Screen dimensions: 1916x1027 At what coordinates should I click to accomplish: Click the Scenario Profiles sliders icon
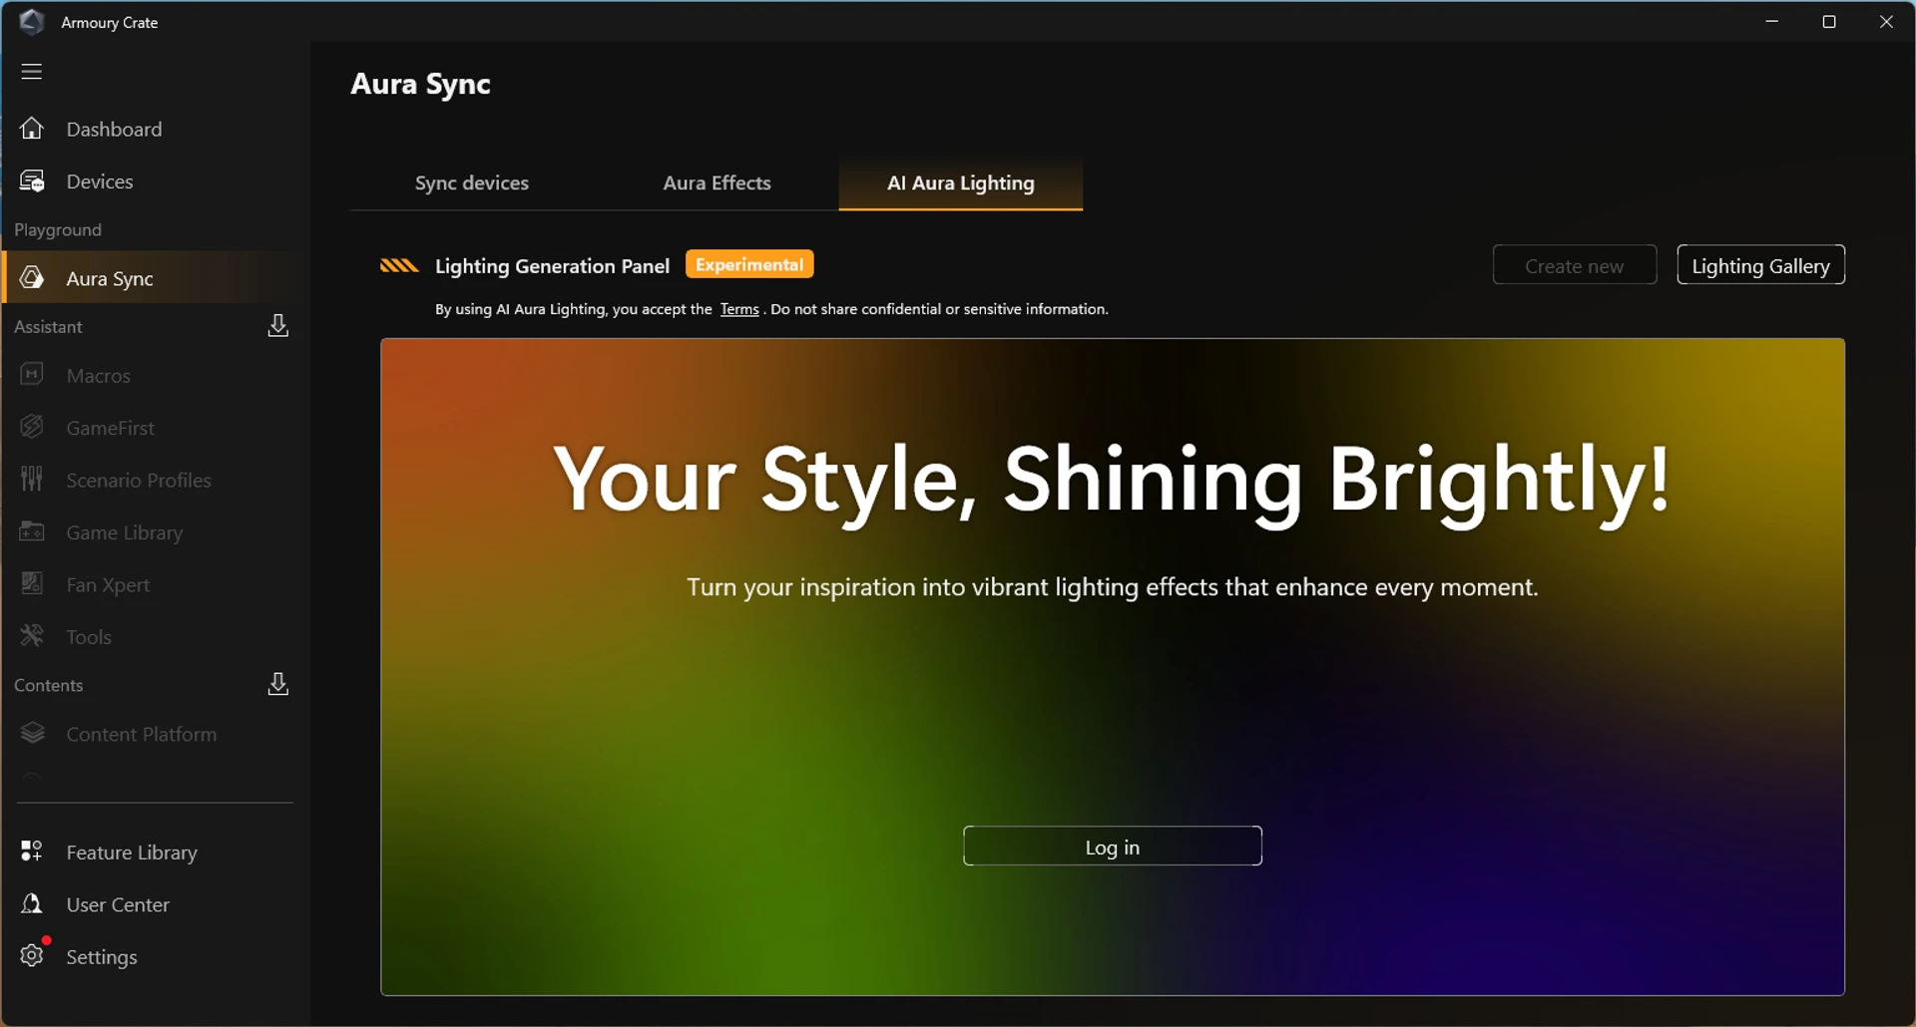[x=32, y=480]
